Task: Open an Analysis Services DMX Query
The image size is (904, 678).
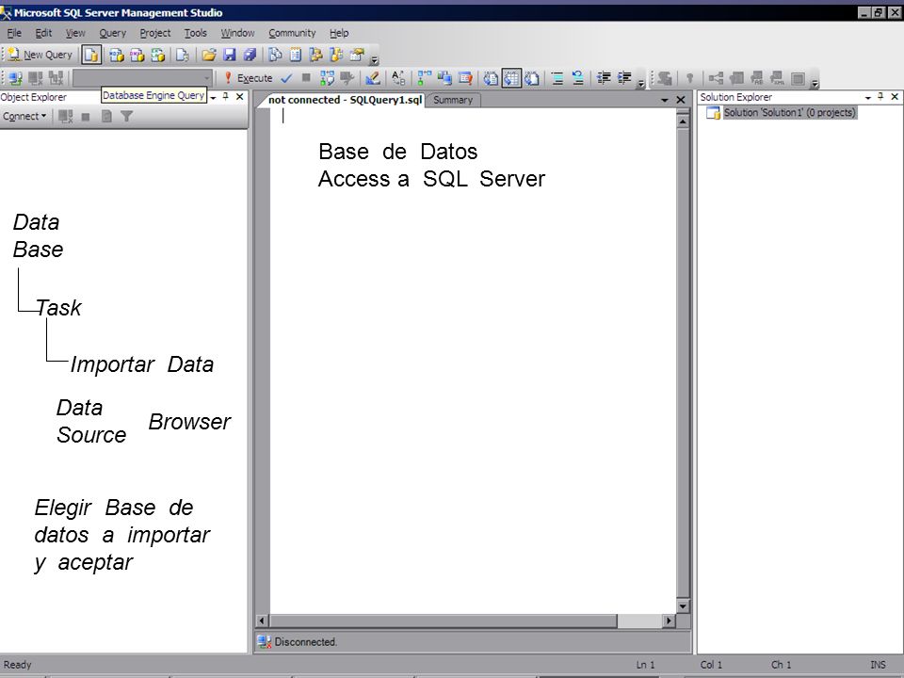Action: 137,55
